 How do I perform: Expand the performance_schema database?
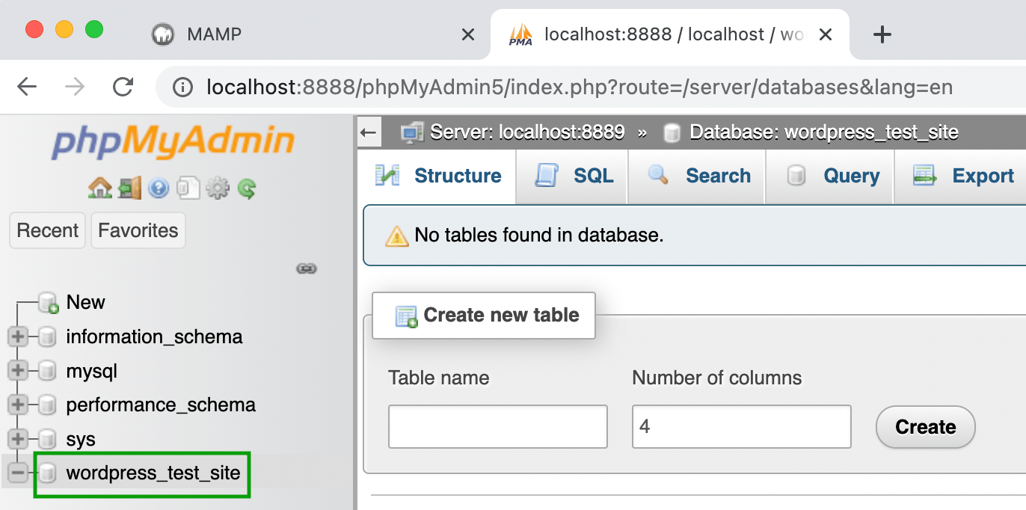tap(16, 405)
